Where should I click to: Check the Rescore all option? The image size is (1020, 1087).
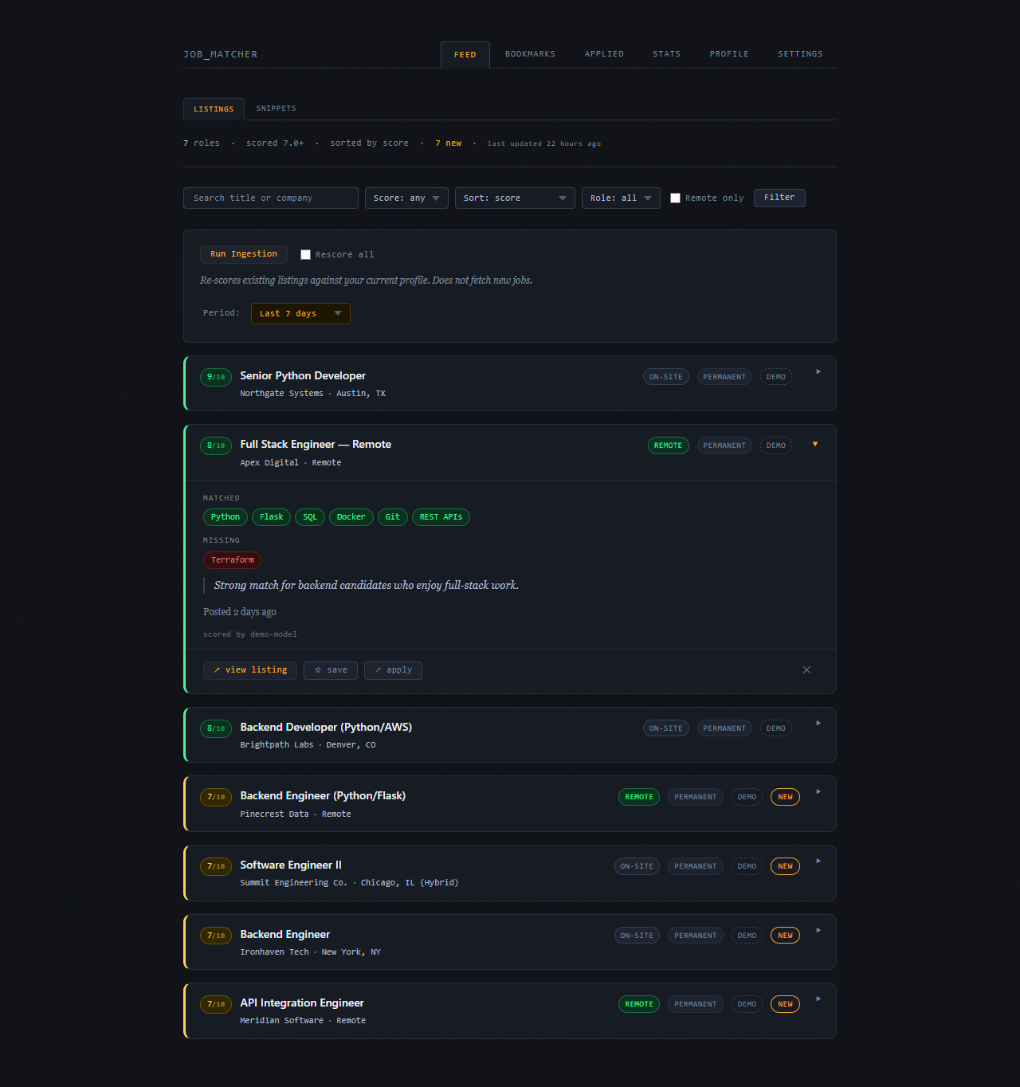click(305, 254)
